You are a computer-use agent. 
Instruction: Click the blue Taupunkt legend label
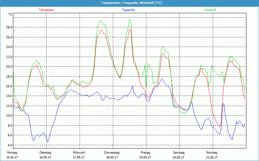point(128,10)
